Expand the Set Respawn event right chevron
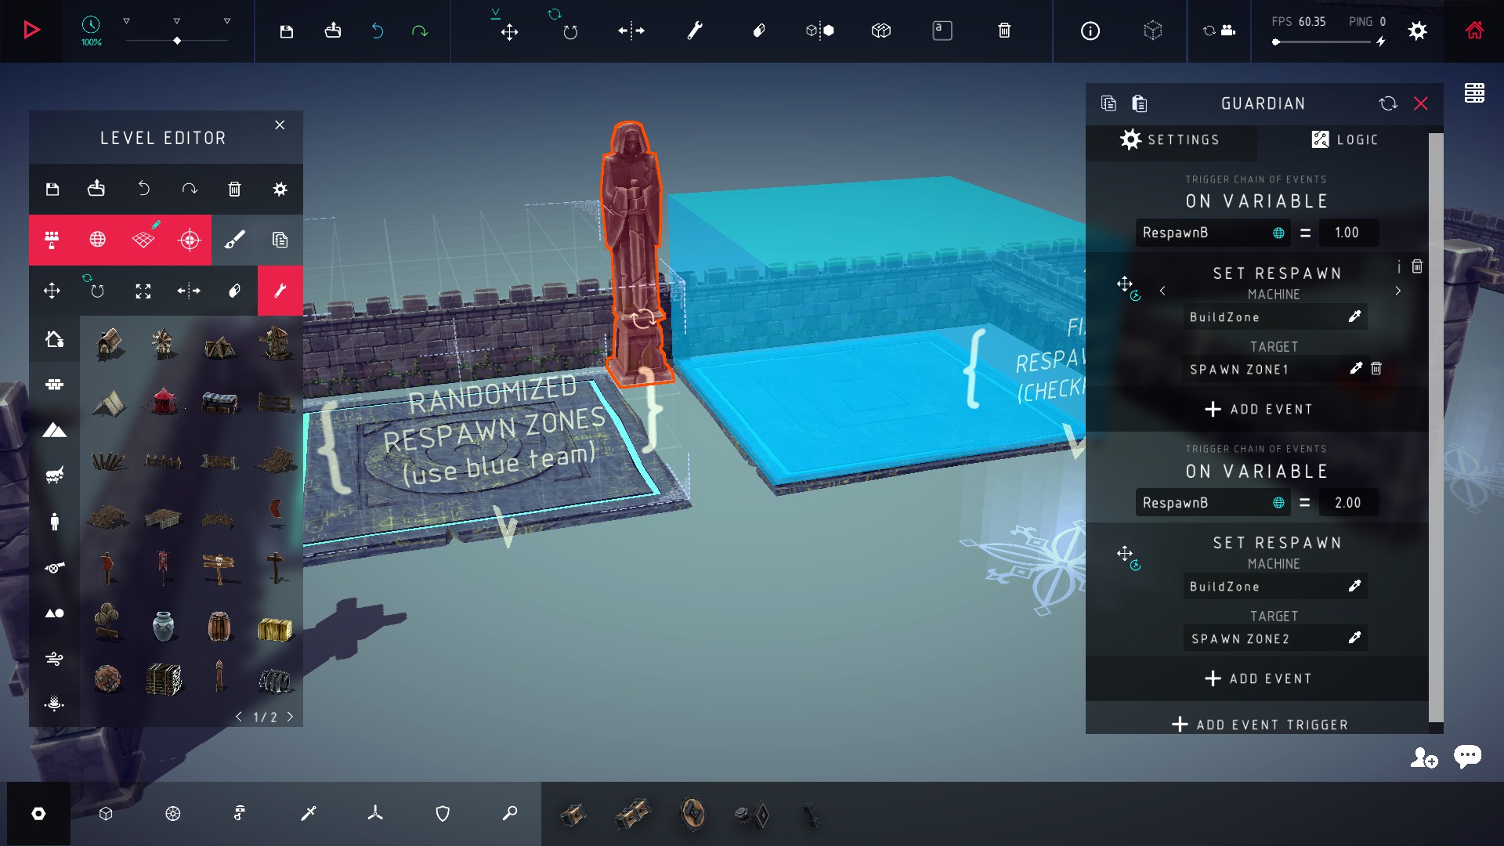The image size is (1504, 846). 1398,291
